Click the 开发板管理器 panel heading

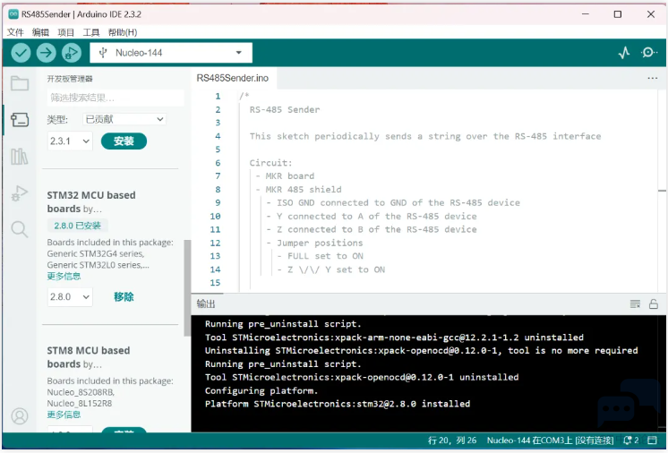click(x=70, y=79)
